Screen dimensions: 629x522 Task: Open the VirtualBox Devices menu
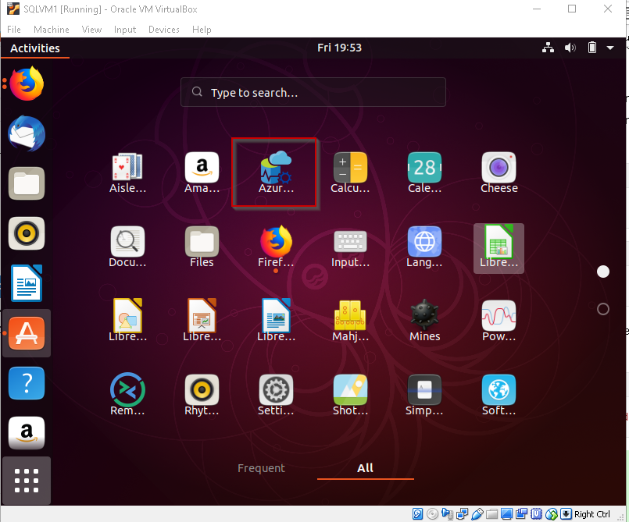point(163,29)
